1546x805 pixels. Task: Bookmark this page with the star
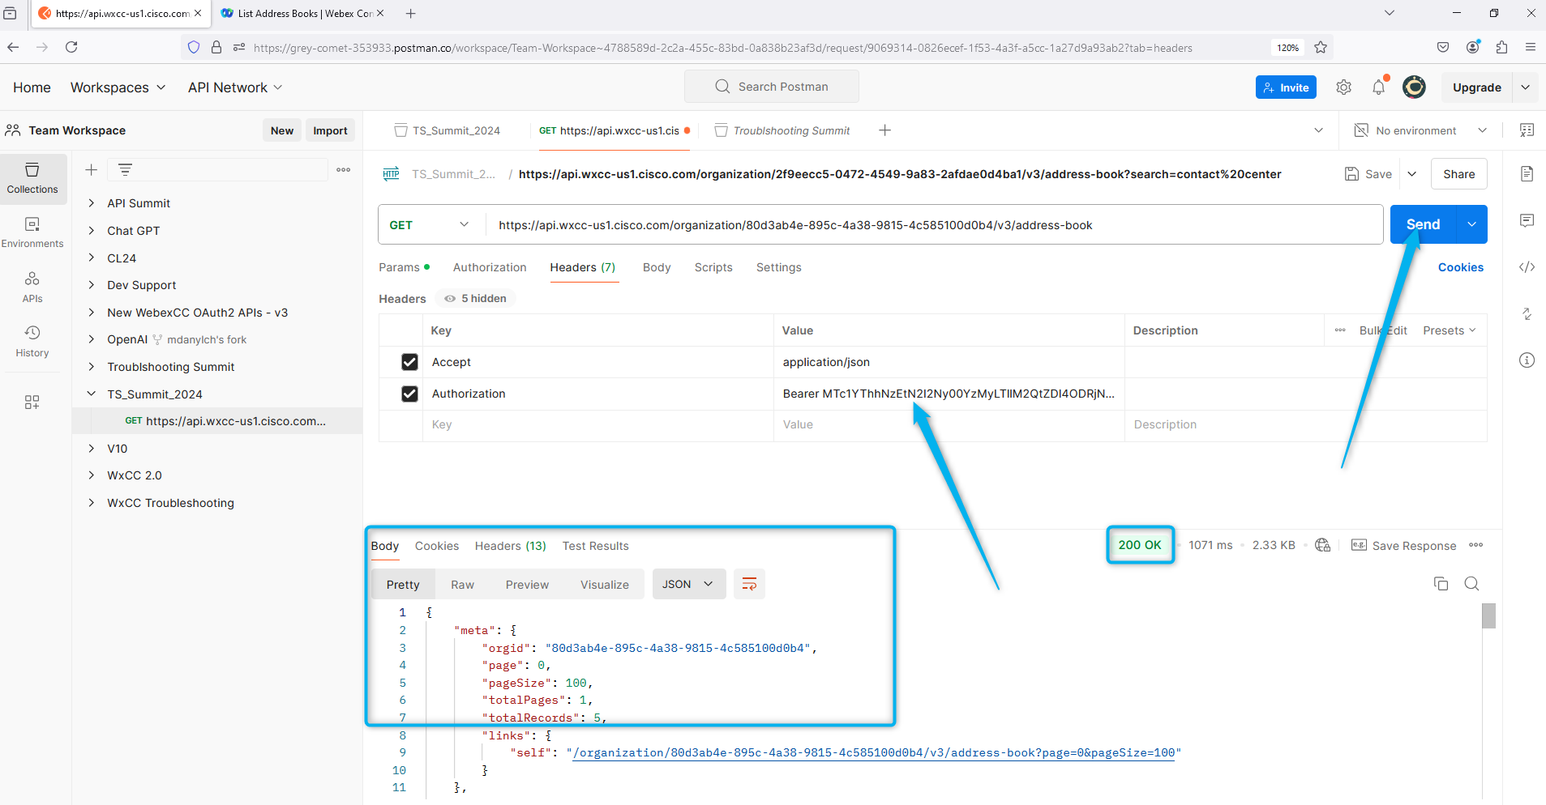1320,47
